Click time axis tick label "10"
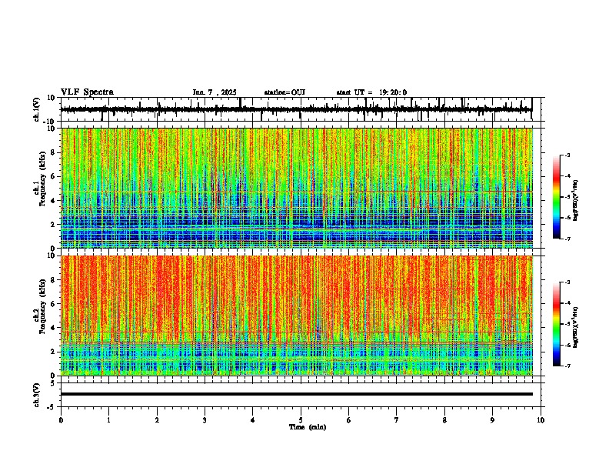609x471 pixels. [x=541, y=420]
